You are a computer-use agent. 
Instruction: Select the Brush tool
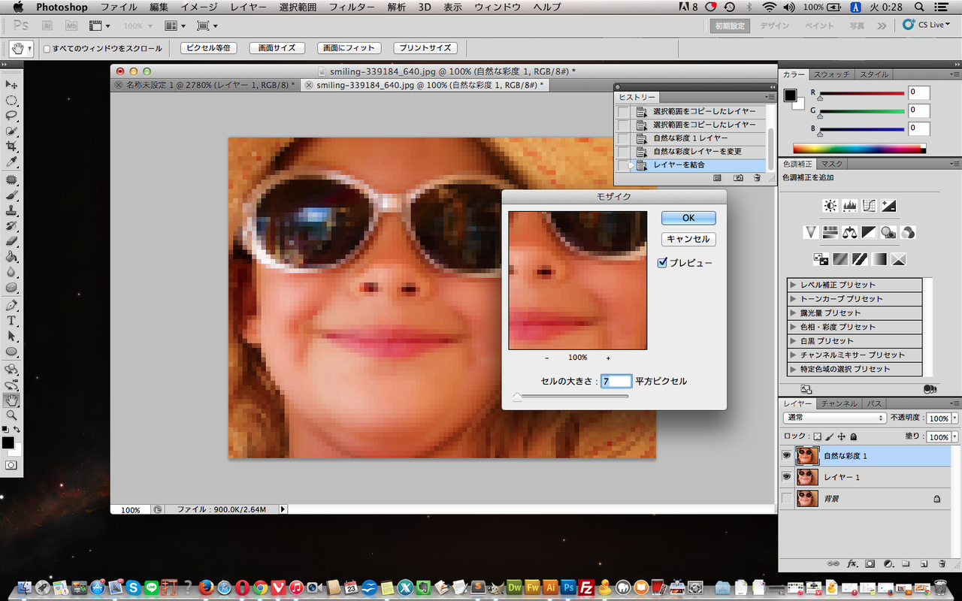click(11, 195)
